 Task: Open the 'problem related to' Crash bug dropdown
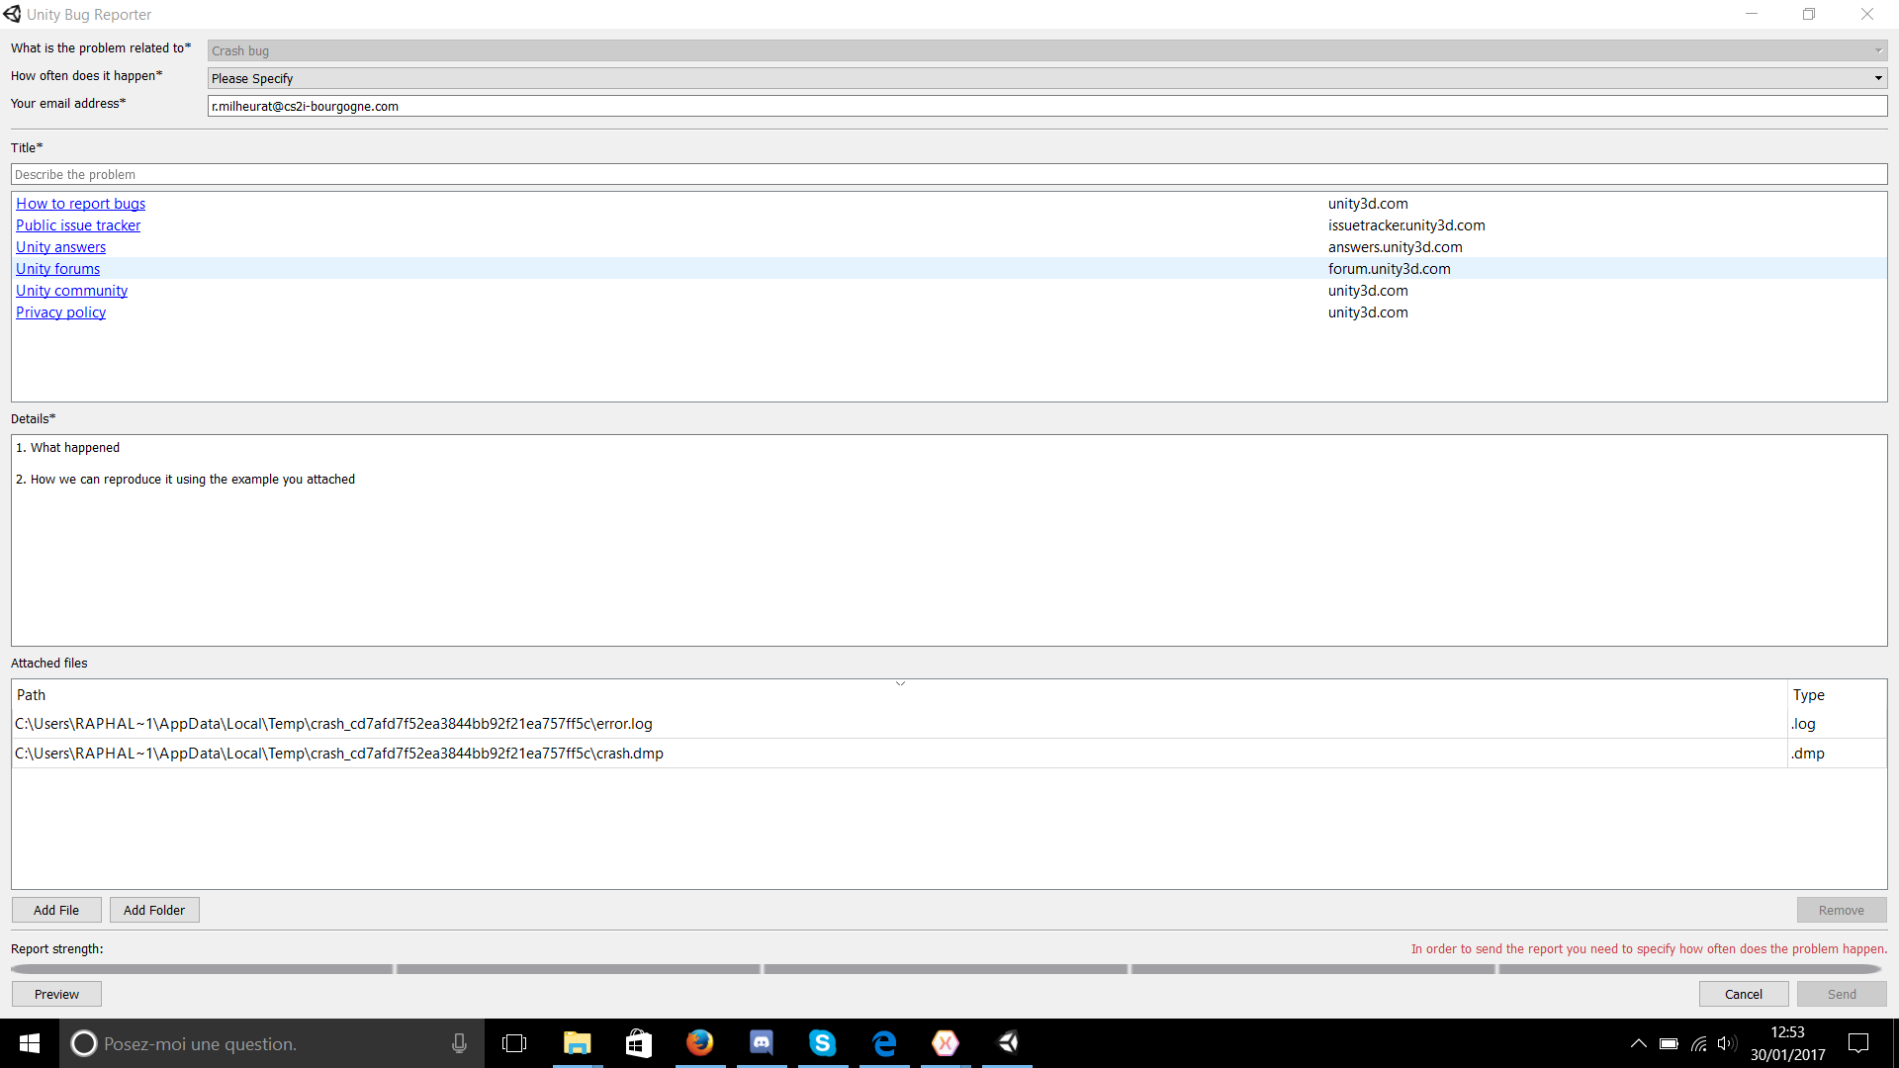point(1047,50)
